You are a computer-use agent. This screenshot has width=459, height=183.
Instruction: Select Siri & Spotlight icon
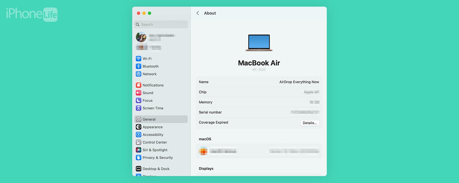[139, 150]
